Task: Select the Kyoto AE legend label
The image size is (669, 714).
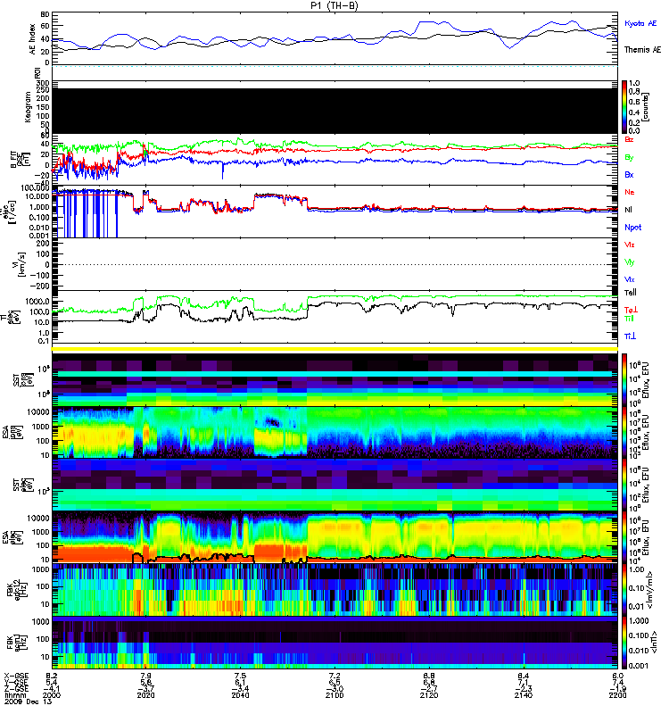Action: 640,23
